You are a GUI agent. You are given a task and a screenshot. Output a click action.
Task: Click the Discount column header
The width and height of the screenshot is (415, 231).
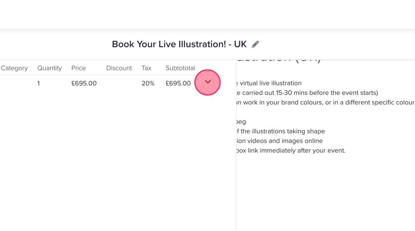pos(119,68)
